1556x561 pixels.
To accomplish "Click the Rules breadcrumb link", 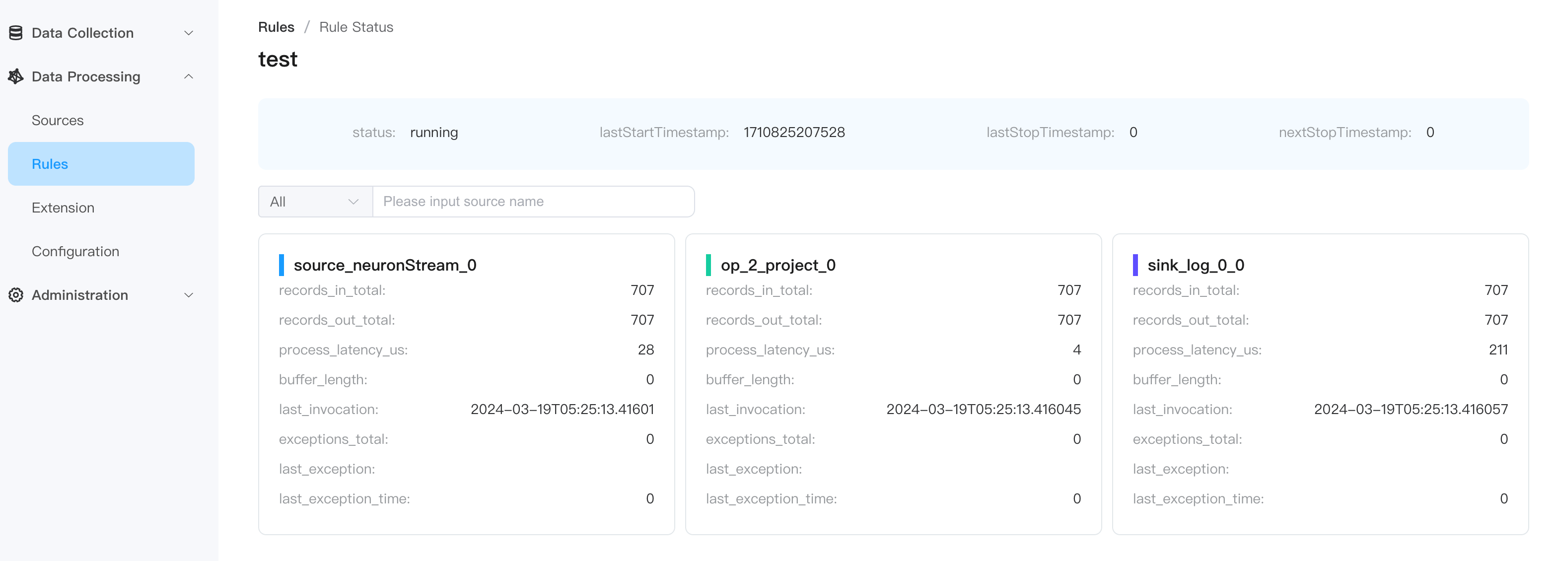I will click(x=276, y=27).
